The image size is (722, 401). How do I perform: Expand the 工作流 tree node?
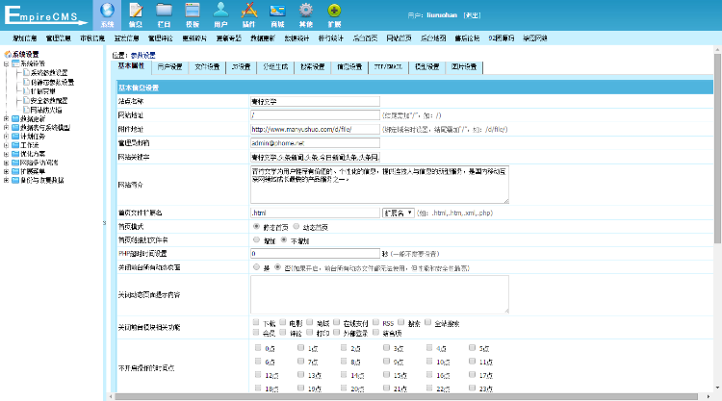tap(6, 145)
